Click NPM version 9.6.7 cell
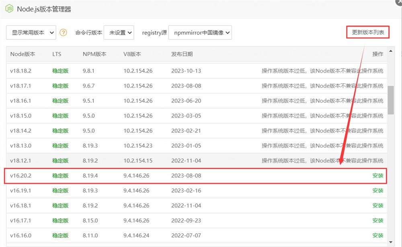 [88, 86]
